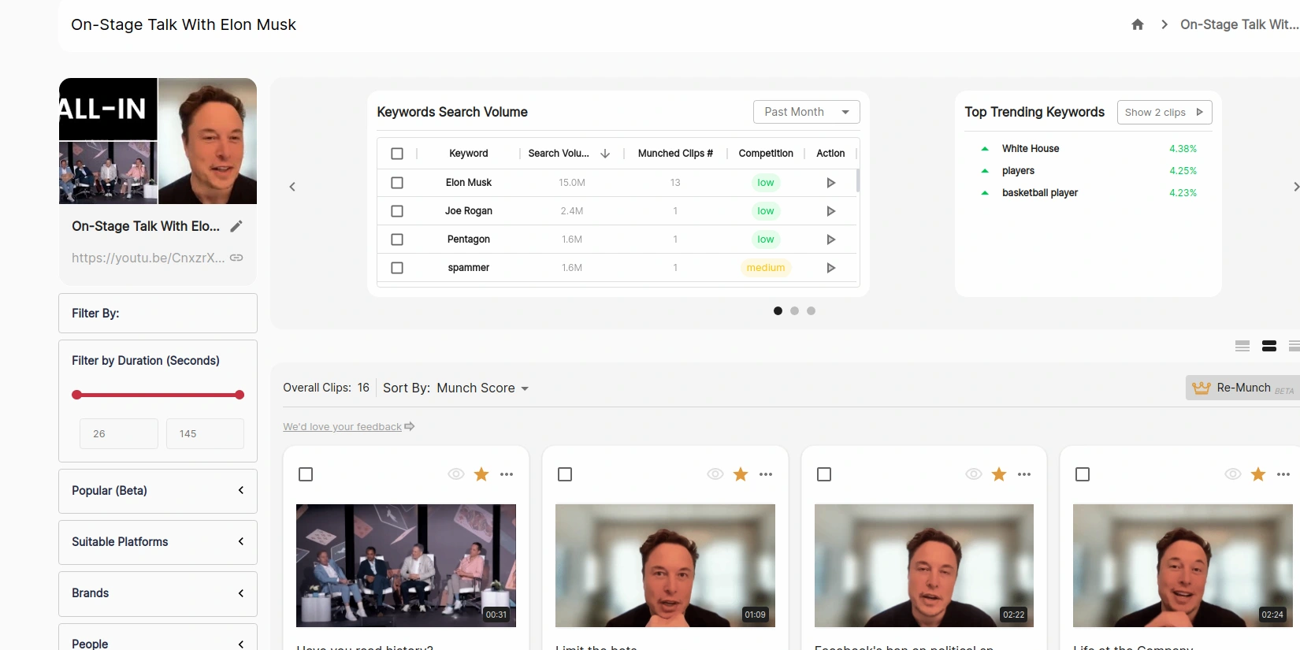Play clips for the Elon Musk keyword
This screenshot has height=650, width=1300.
tap(830, 183)
